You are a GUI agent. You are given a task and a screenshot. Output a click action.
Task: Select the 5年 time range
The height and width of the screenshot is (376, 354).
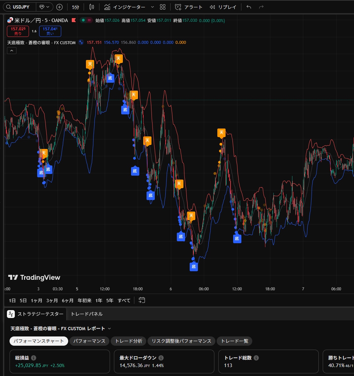coord(110,301)
